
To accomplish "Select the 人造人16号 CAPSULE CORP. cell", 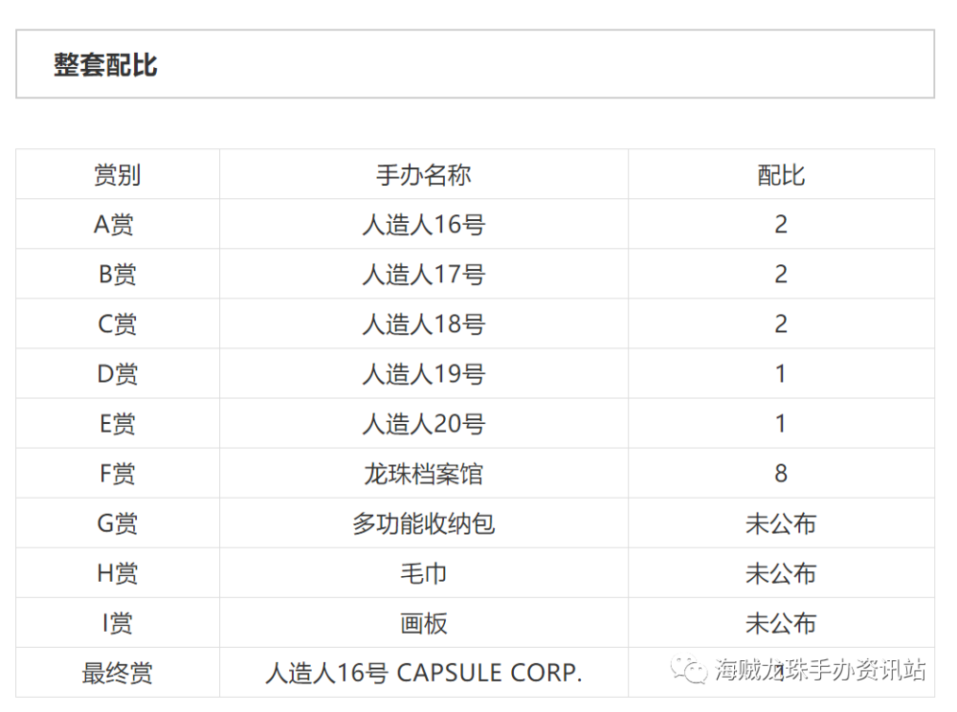I will (x=423, y=673).
